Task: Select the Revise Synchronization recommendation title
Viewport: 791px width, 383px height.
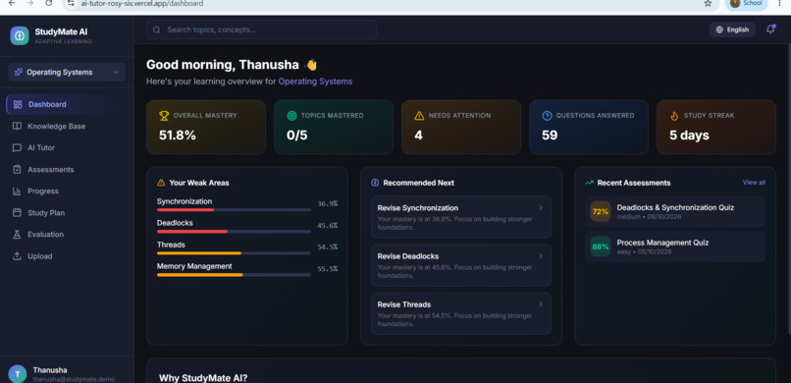Action: pos(418,208)
